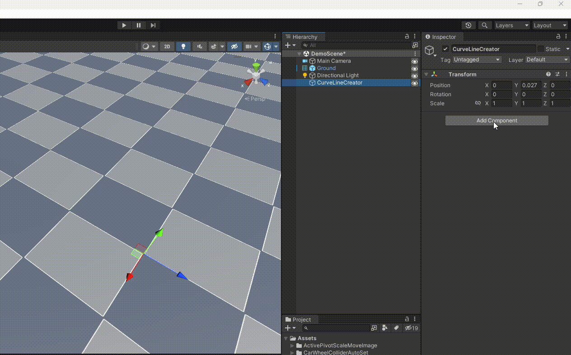Click the Hierarchy search field
This screenshot has width=571, height=355.
[356, 45]
